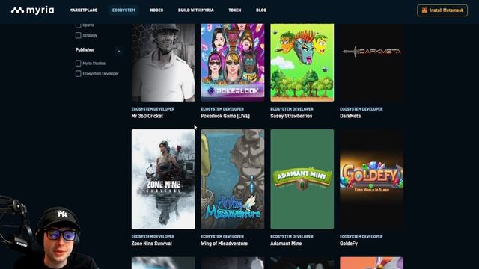Click the Wing of Misadventure title
The width and height of the screenshot is (479, 269).
pos(225,244)
